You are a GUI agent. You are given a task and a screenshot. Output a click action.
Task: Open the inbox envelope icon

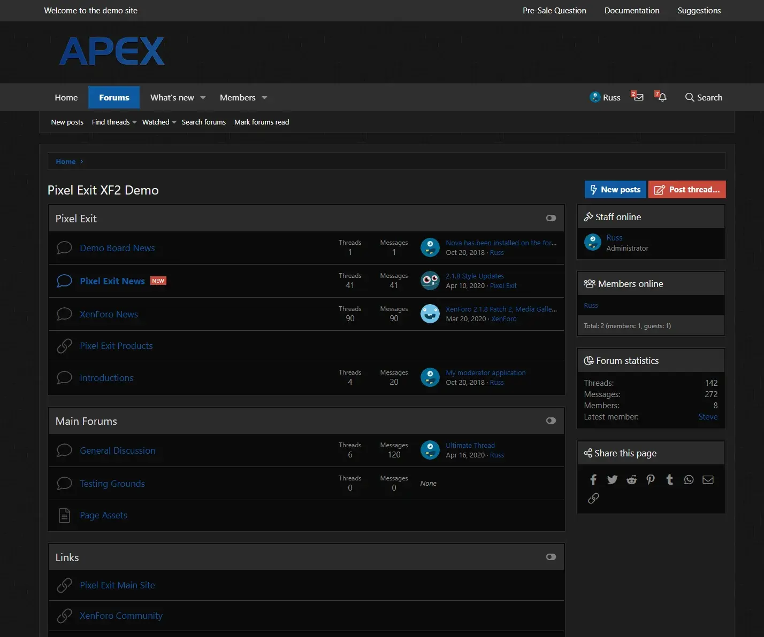pos(638,97)
